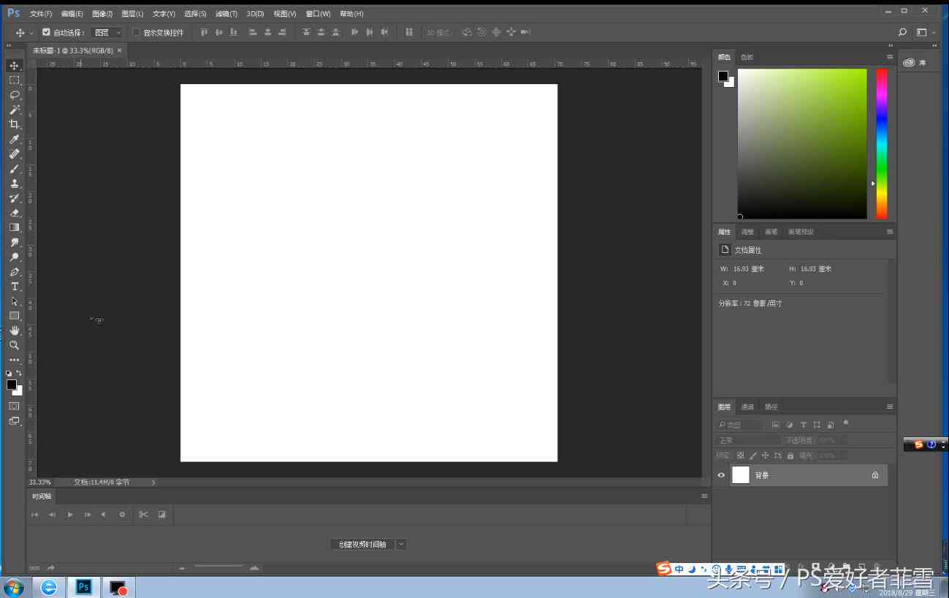The height and width of the screenshot is (598, 949).
Task: Click the Libraries panel icon
Action: tap(909, 63)
